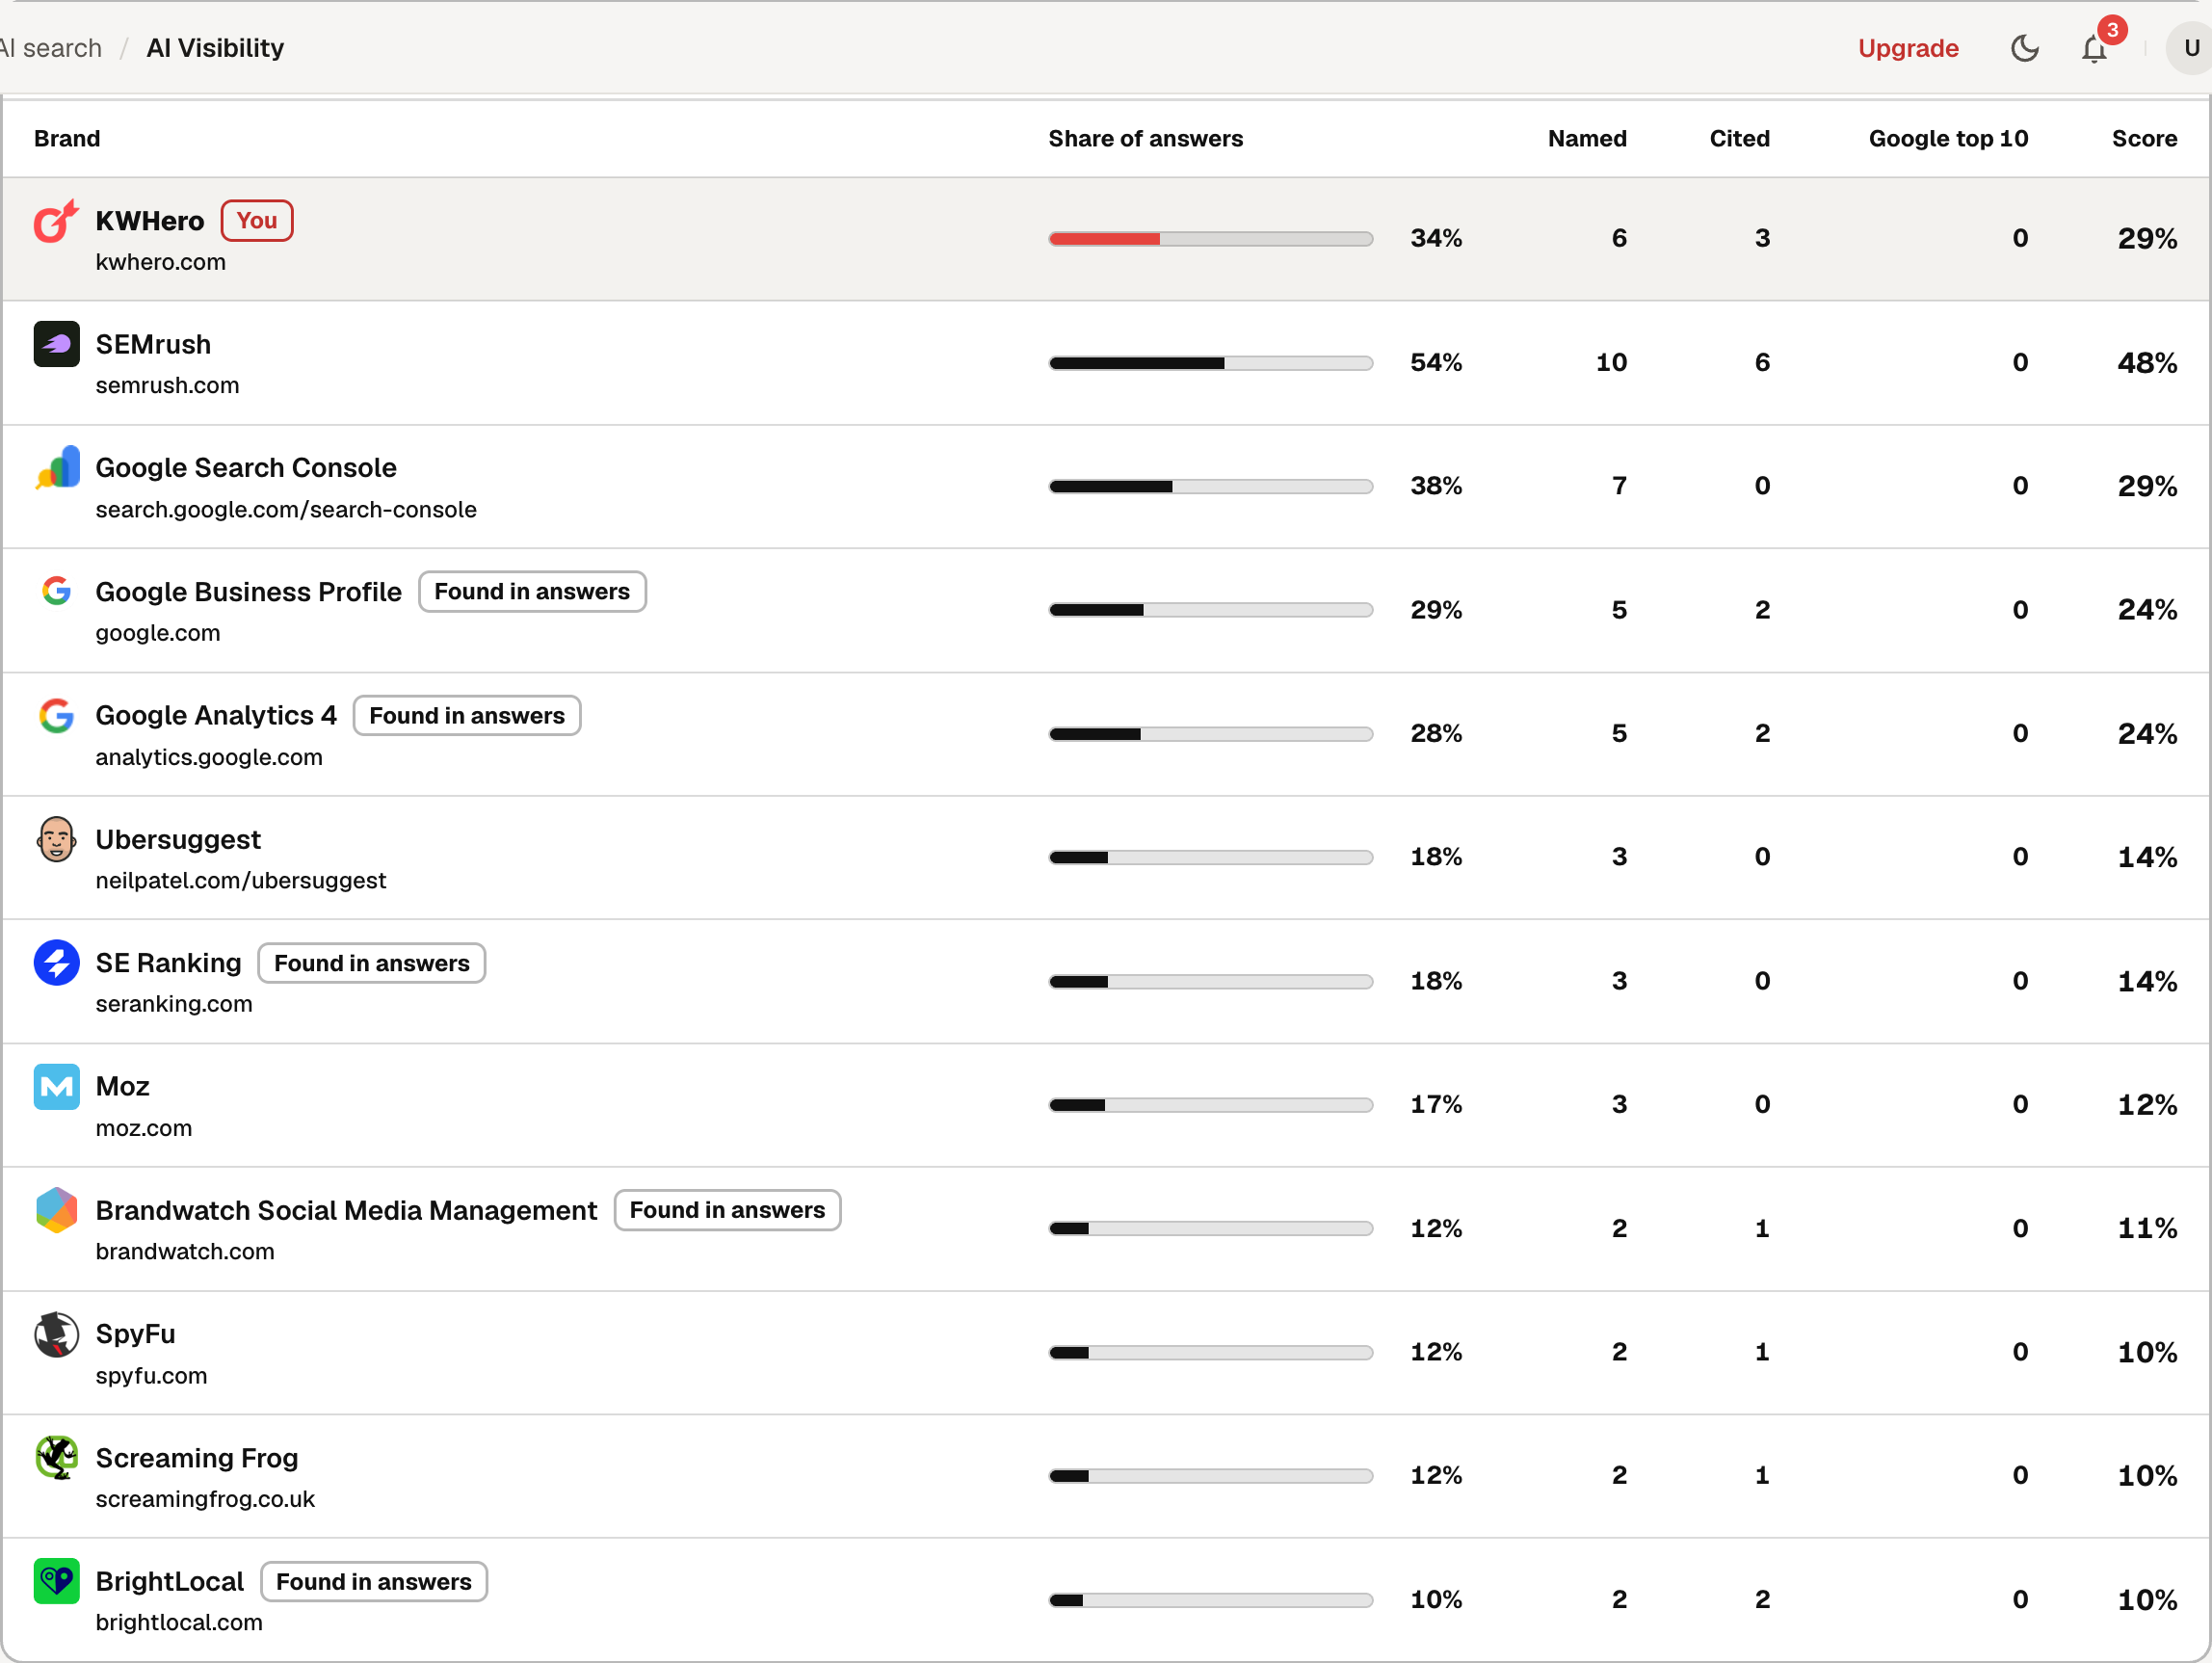Click Found in answers badge for Google Business Profile
Image resolution: width=2212 pixels, height=1663 pixels.
pos(532,592)
